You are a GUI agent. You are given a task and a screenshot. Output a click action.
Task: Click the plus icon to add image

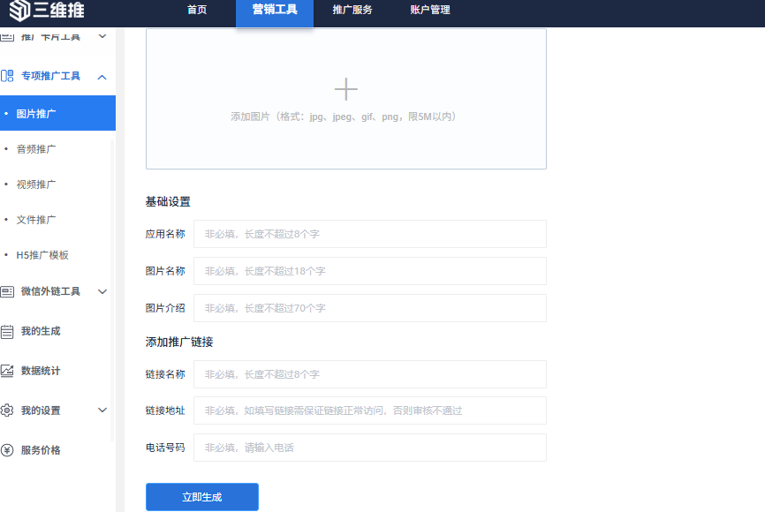click(x=346, y=89)
